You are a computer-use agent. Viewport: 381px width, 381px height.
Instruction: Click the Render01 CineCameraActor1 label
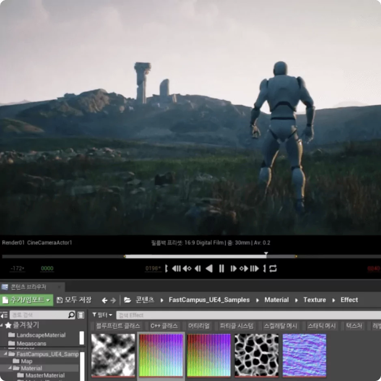pyautogui.click(x=37, y=243)
